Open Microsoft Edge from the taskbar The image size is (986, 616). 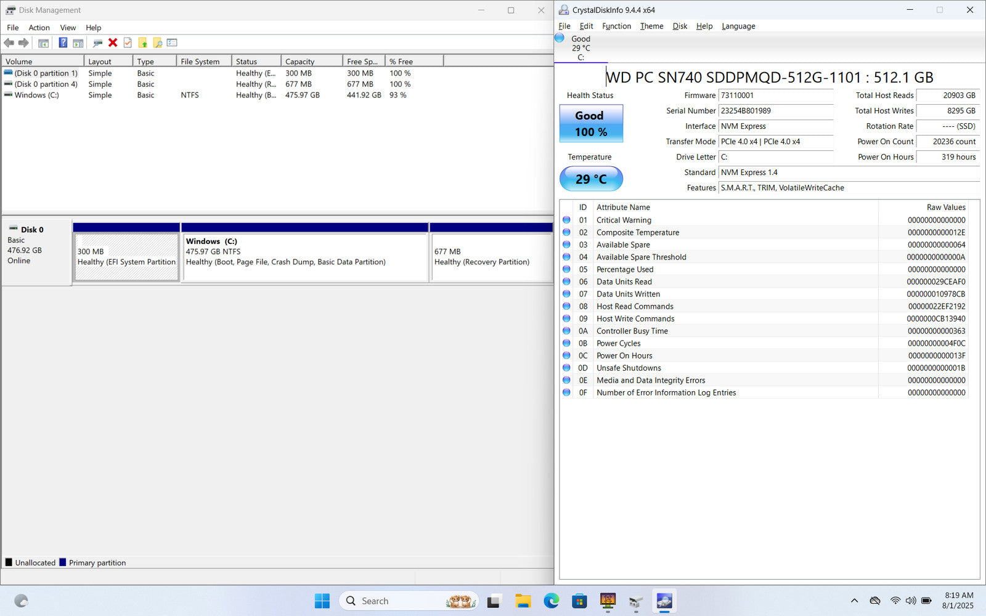tap(551, 601)
